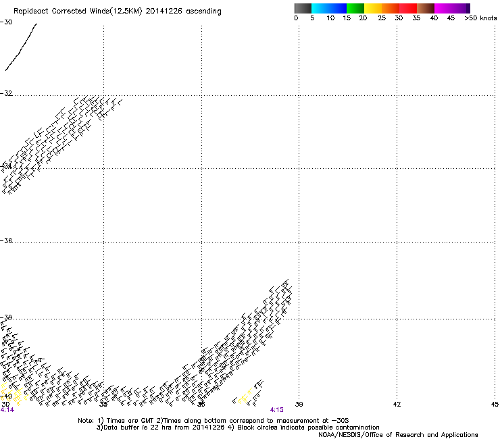
Task: Click the '10' label under the color bar
Action: pyautogui.click(x=330, y=18)
